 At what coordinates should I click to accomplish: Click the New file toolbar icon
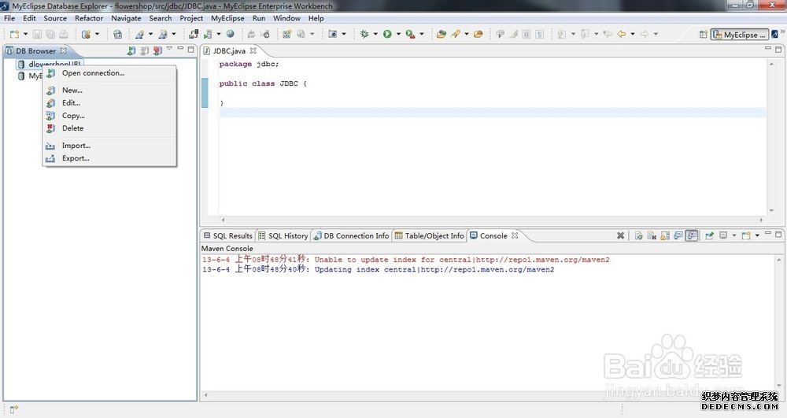point(15,34)
